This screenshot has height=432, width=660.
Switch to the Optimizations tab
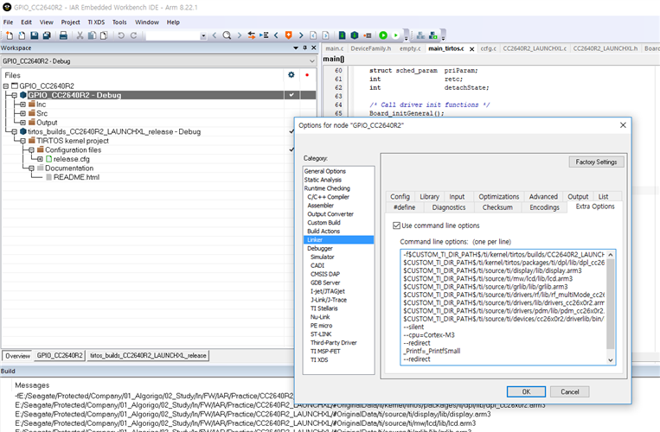click(499, 197)
